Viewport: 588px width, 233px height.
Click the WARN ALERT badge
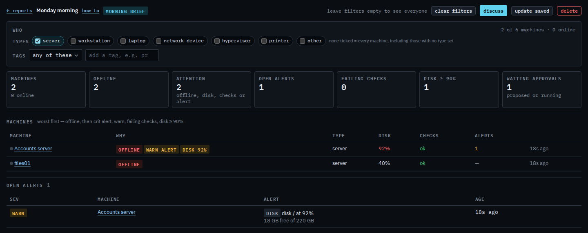click(x=161, y=150)
